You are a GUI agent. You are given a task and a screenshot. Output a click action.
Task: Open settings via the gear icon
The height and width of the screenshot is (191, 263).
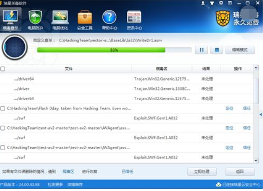pyautogui.click(x=221, y=3)
